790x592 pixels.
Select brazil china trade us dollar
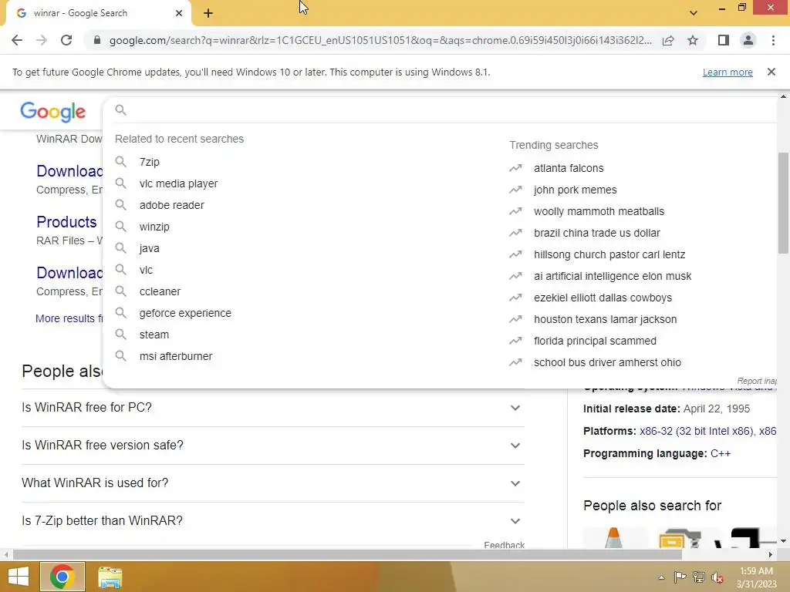tap(596, 233)
